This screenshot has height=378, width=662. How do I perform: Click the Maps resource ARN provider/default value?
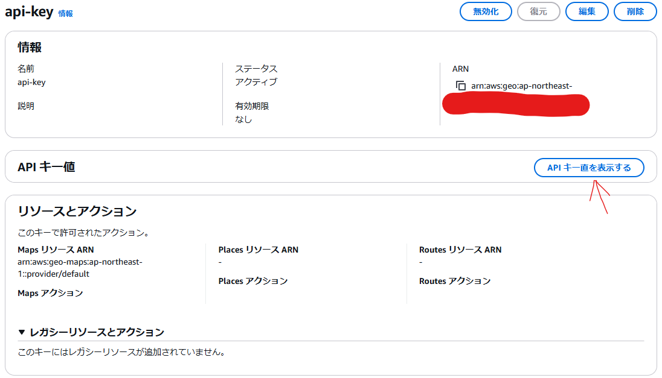[54, 274]
